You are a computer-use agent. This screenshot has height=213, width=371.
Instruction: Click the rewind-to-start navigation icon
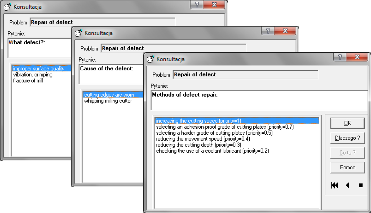coord(335,185)
